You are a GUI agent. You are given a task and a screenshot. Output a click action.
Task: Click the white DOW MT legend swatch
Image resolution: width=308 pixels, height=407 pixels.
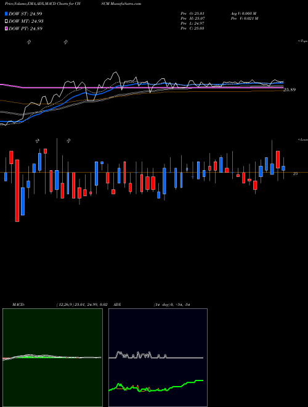pyautogui.click(x=7, y=22)
